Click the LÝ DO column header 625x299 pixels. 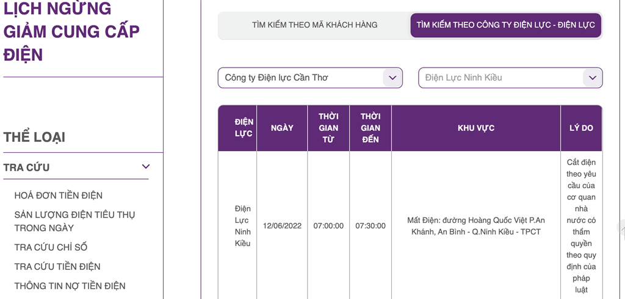tap(581, 128)
